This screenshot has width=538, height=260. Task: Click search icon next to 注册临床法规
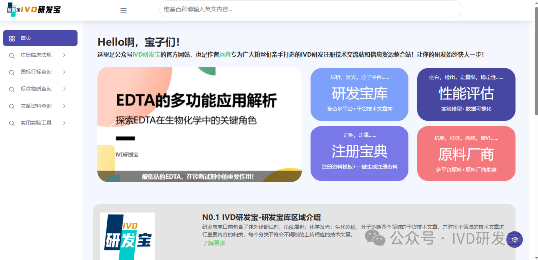[x=12, y=55]
